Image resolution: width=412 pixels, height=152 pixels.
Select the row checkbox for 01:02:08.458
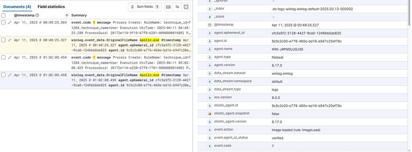point(3,75)
